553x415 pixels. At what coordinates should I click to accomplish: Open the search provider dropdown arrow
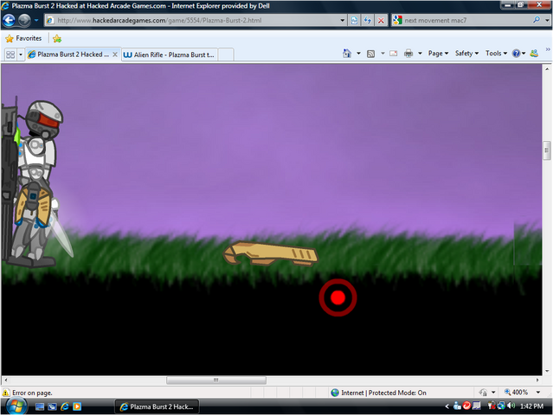(x=547, y=21)
